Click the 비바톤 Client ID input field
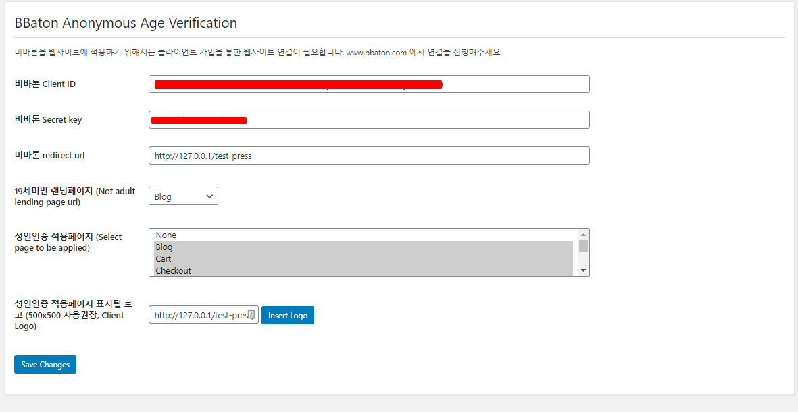This screenshot has width=798, height=412. [369, 84]
